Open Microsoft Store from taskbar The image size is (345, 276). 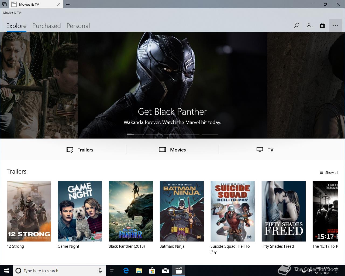pyautogui.click(x=152, y=271)
